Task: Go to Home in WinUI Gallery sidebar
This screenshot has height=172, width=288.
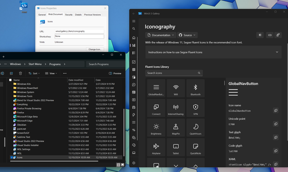Action: click(134, 38)
